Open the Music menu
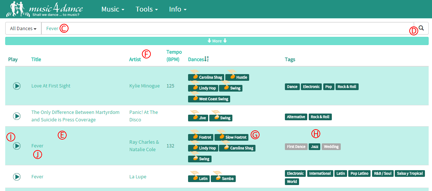Image resolution: width=432 pixels, height=191 pixels. 112,9
